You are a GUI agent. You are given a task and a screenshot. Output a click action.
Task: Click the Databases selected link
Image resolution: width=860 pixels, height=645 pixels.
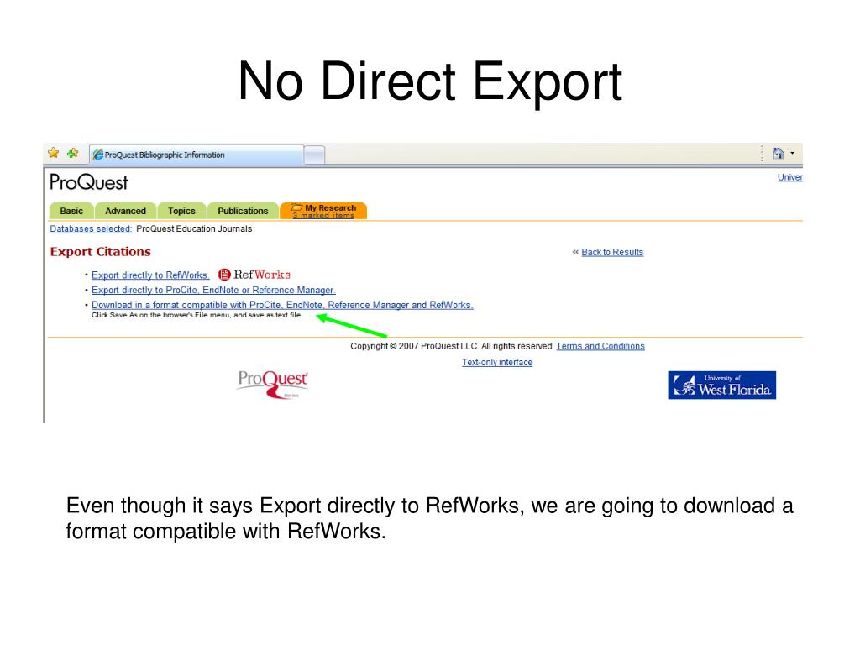pyautogui.click(x=91, y=228)
